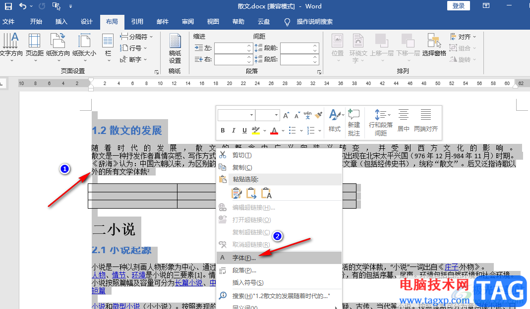The image size is (530, 309).
Task: Choose Insert Symbol (插入符号) in context menu
Action: [x=279, y=283]
